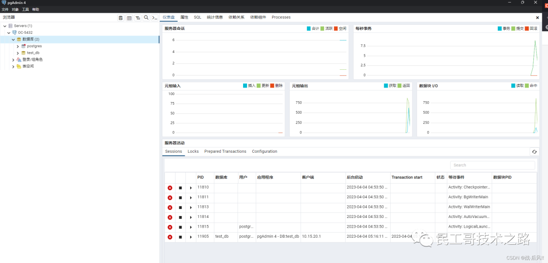Image resolution: width=548 pixels, height=263 pixels.
Task: Cancel active query for PID 11811
Action: 180,198
